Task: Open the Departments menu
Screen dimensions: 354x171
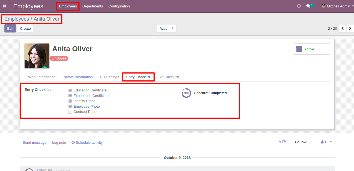Action: coord(93,6)
